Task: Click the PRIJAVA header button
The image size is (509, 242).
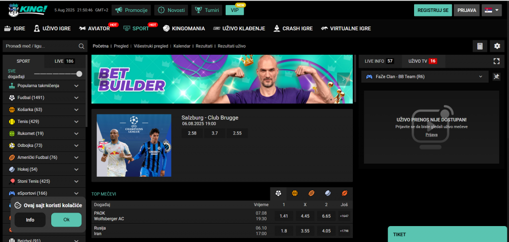Action: pos(467,10)
